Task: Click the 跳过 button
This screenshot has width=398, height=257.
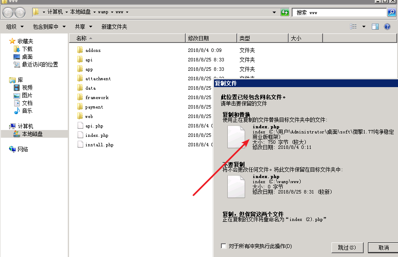Action: click(347, 248)
